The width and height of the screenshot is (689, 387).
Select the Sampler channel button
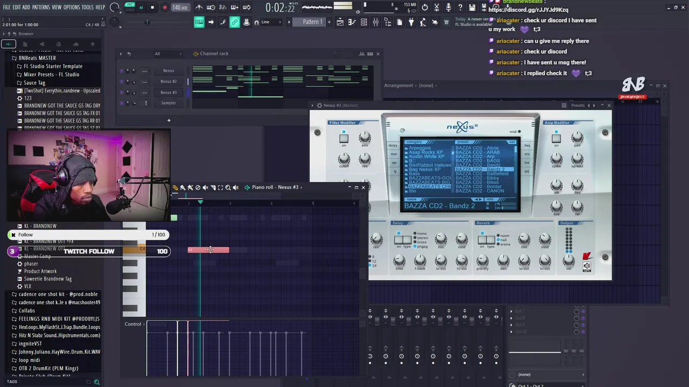click(x=168, y=103)
